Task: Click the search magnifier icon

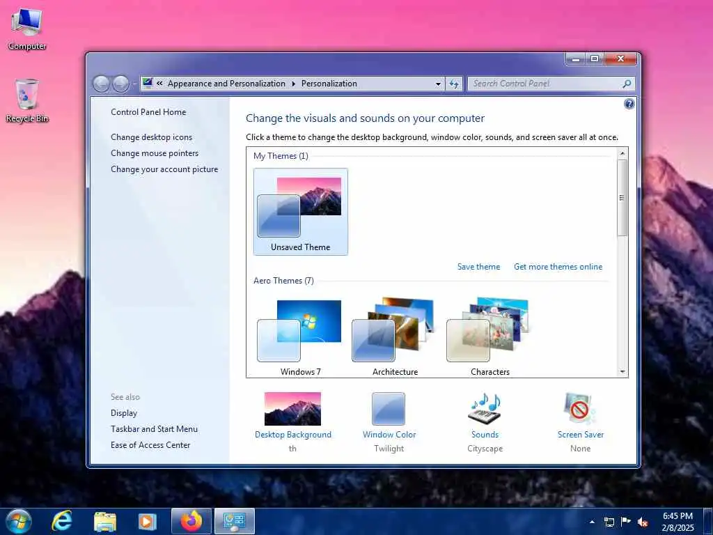Action: pyautogui.click(x=627, y=84)
